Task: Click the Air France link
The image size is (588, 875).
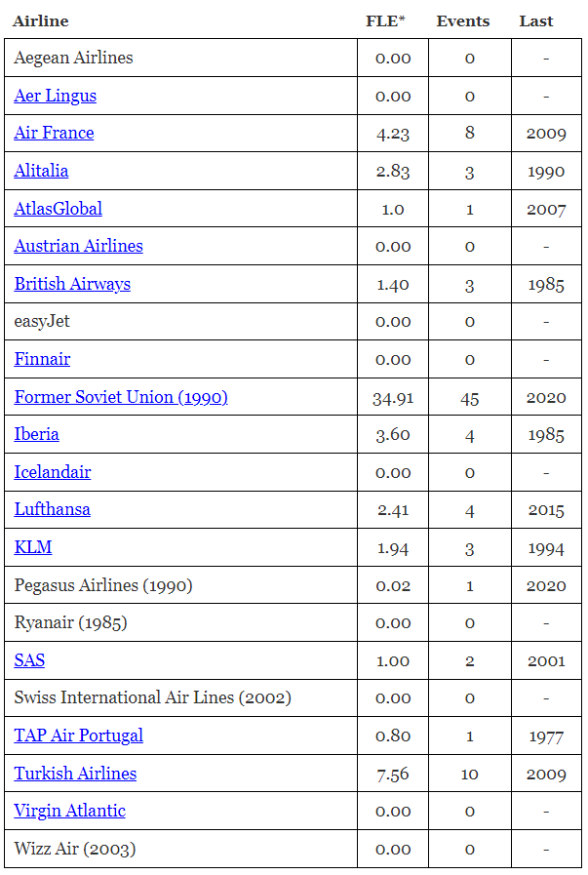Action: click(x=54, y=133)
